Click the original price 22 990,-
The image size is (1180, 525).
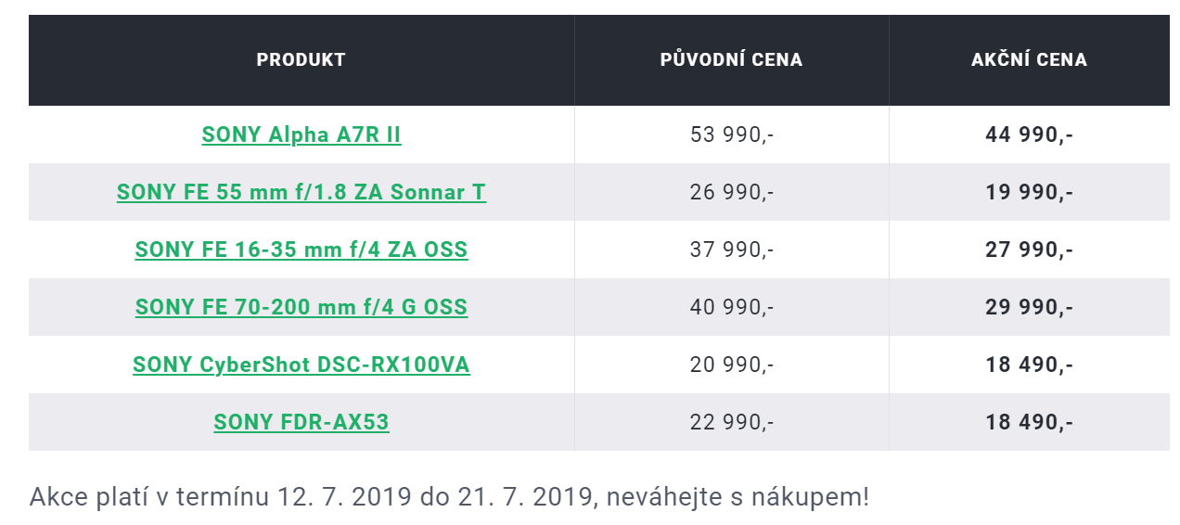(x=732, y=422)
